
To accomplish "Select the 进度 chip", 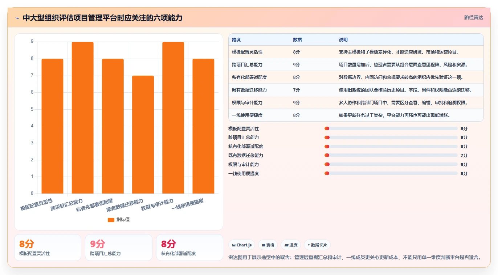I will [291, 245].
